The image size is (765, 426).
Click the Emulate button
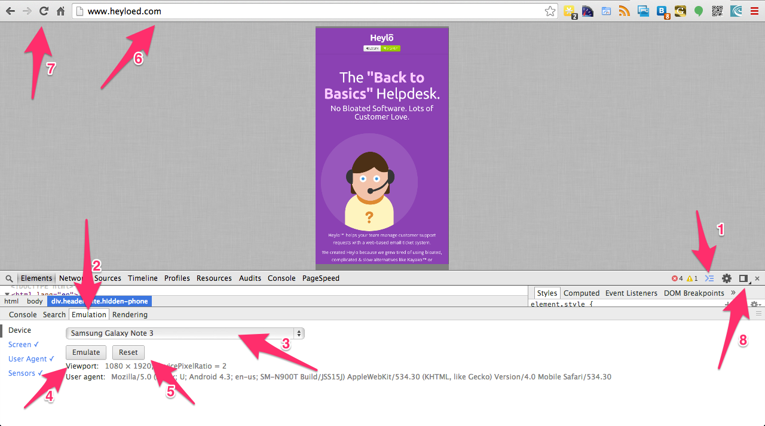(x=86, y=353)
